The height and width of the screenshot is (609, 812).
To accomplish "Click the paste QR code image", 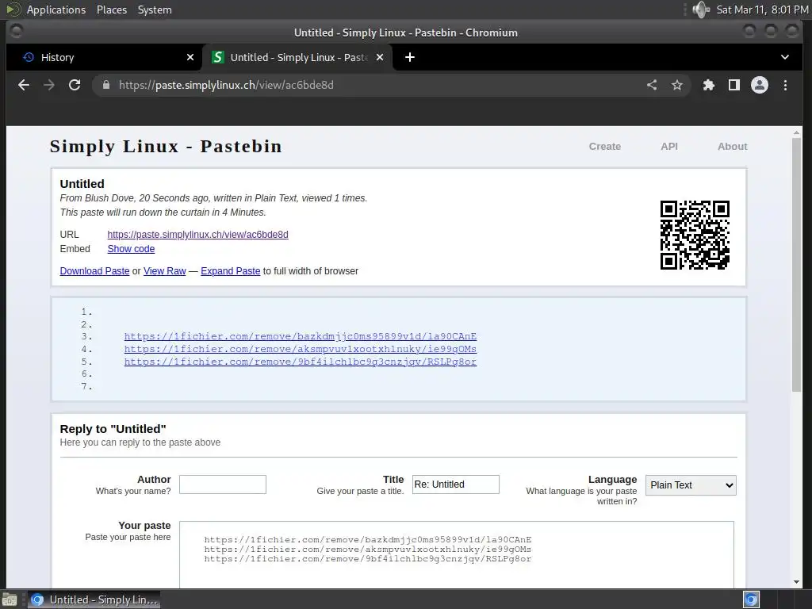I will tap(695, 235).
